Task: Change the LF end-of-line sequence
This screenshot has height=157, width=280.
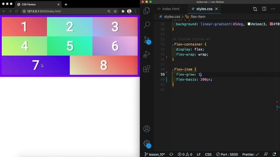Action: tap(199, 154)
